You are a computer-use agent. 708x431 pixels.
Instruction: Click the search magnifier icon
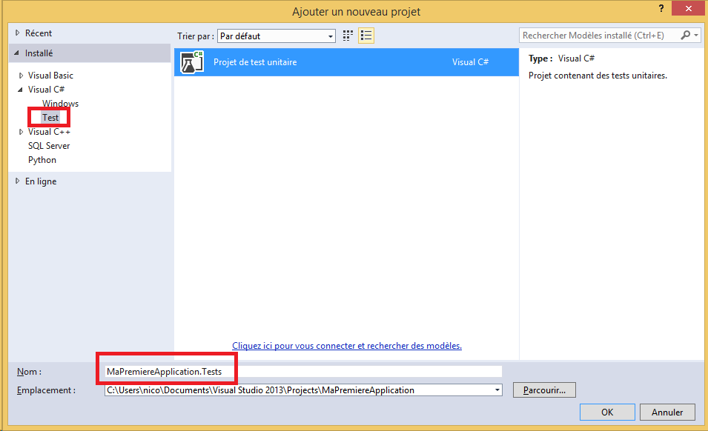pyautogui.click(x=686, y=35)
